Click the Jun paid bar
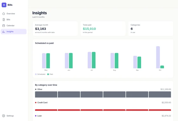Viewport: 178px width, 121px height. 71,61
